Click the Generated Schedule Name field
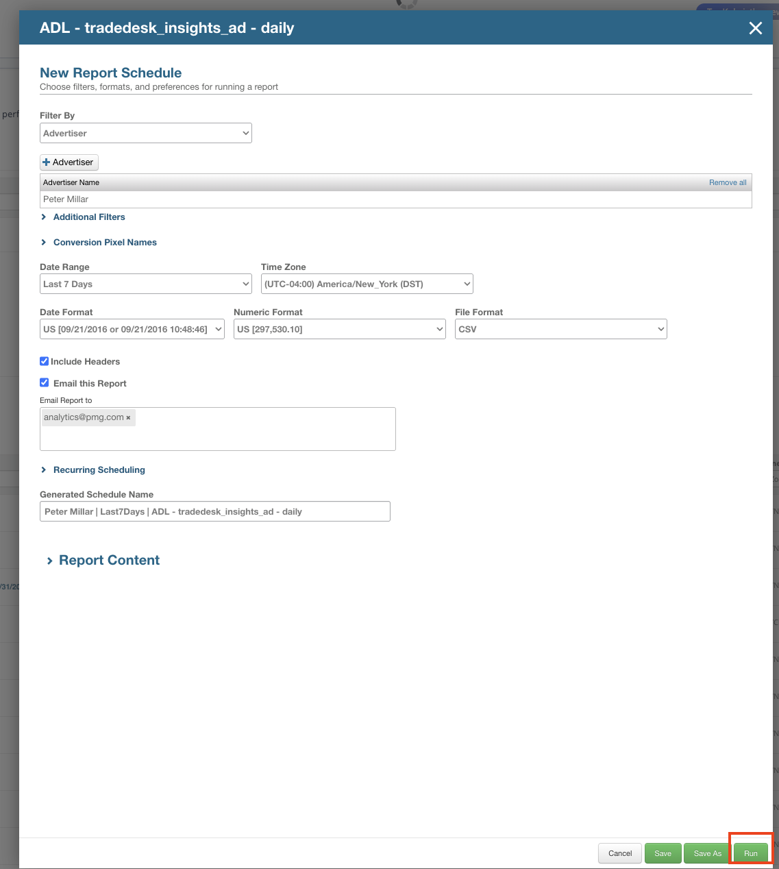Image resolution: width=779 pixels, height=869 pixels. pyautogui.click(x=214, y=511)
